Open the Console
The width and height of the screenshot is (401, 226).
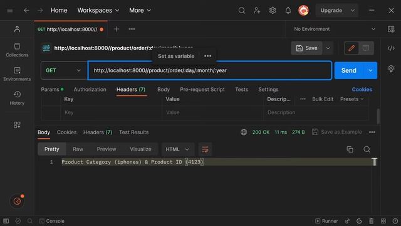click(52, 221)
